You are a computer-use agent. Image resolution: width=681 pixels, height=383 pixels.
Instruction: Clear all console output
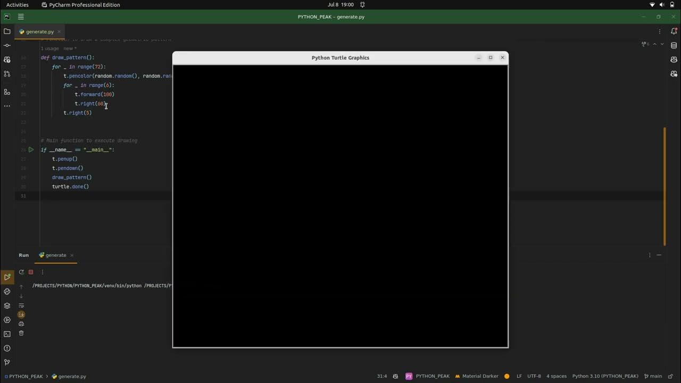(x=21, y=333)
